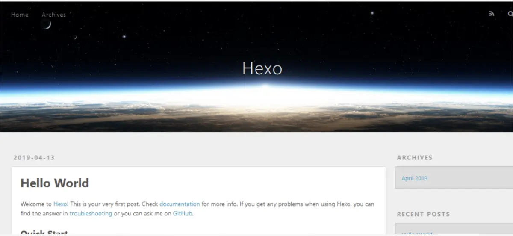Click the search magnifier icon
Image resolution: width=513 pixels, height=236 pixels.
510,14
